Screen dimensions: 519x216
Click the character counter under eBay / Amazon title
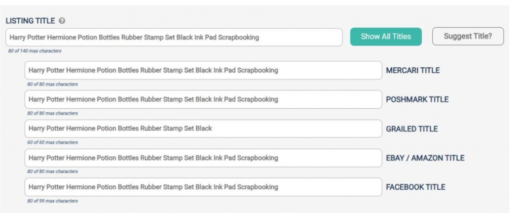point(52,171)
